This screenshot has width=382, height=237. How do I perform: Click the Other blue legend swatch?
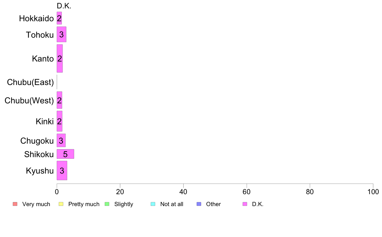click(x=199, y=204)
